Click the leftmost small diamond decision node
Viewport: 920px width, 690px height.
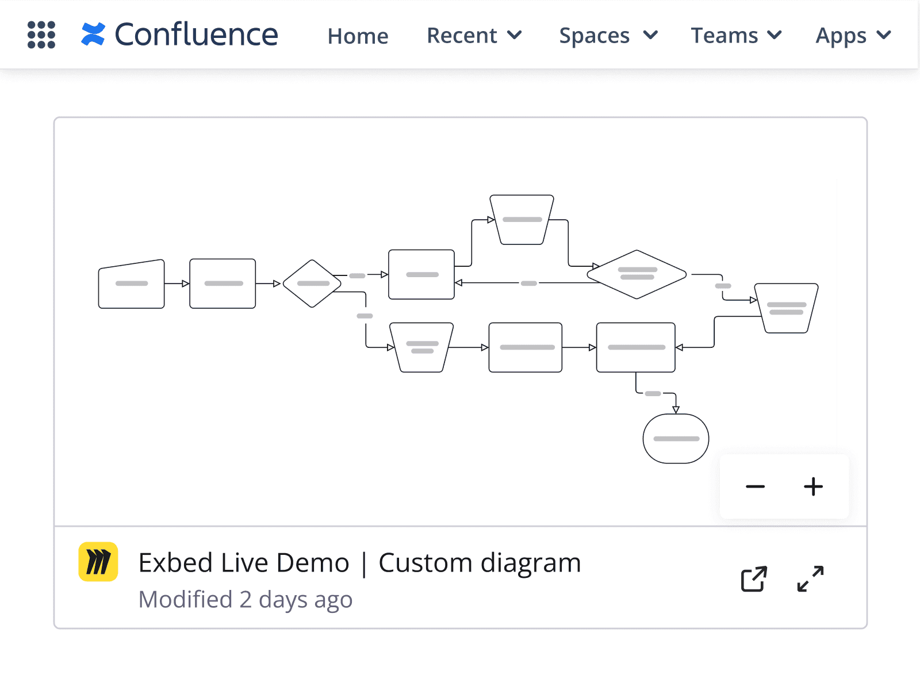click(x=312, y=283)
